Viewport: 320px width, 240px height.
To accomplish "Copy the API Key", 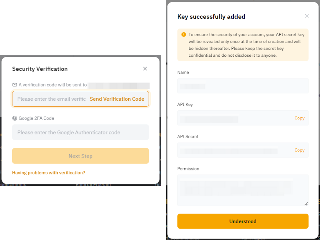I will [x=299, y=118].
